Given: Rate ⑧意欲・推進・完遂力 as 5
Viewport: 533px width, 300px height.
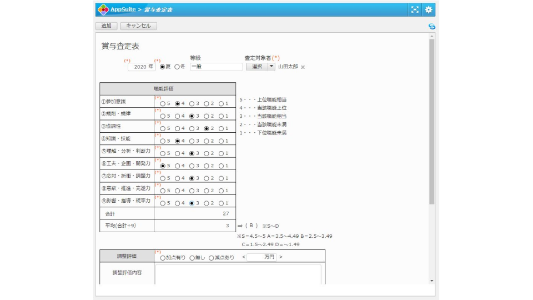Looking at the screenshot, I should (x=163, y=191).
